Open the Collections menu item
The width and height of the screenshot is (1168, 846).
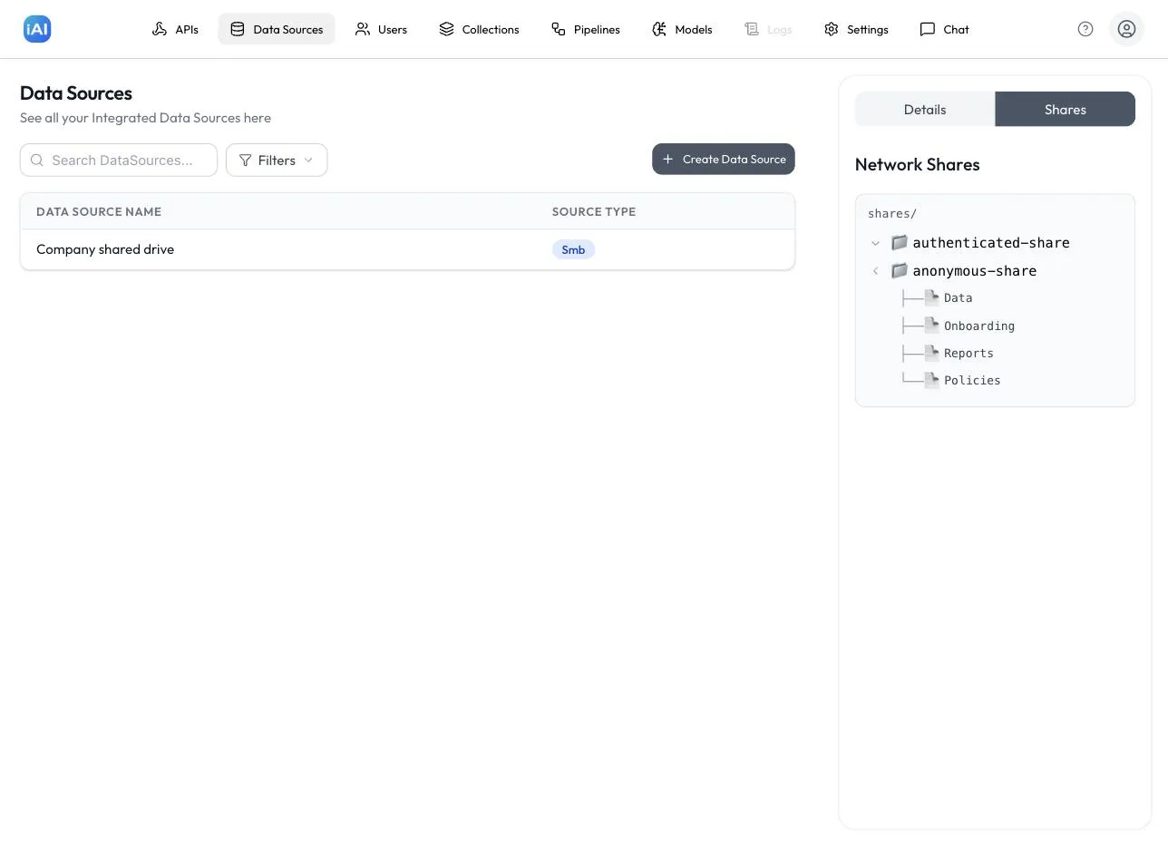click(479, 29)
